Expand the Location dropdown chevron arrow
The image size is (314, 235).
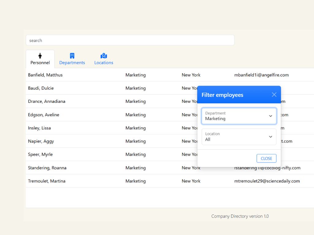click(270, 137)
